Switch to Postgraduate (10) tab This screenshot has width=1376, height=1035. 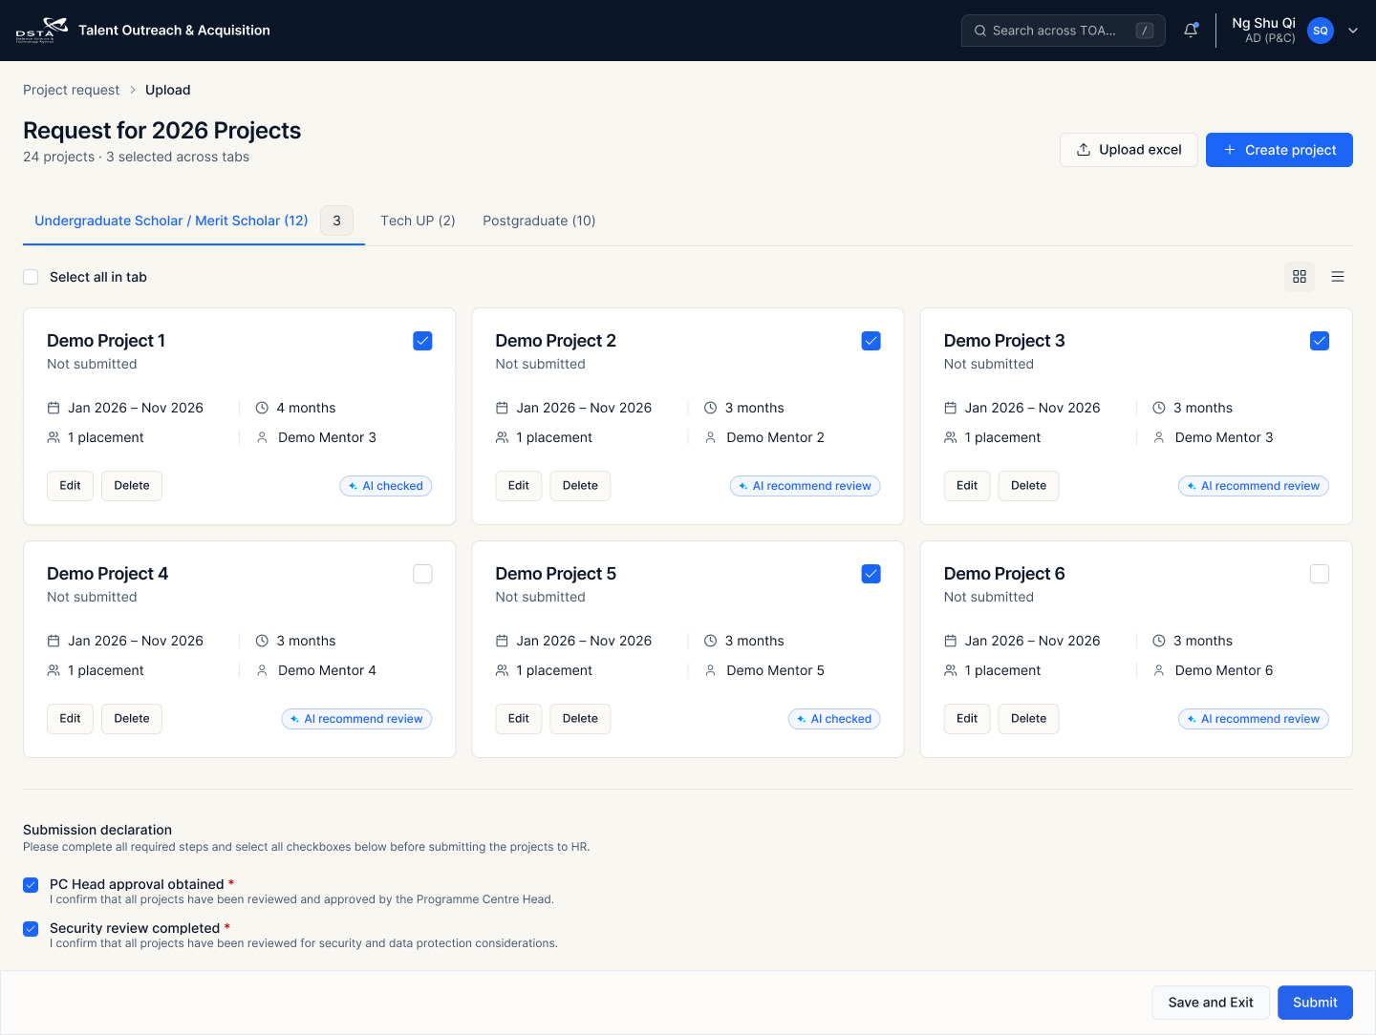click(x=539, y=221)
